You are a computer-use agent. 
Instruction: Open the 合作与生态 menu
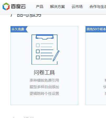pyautogui.click(x=98, y=7)
